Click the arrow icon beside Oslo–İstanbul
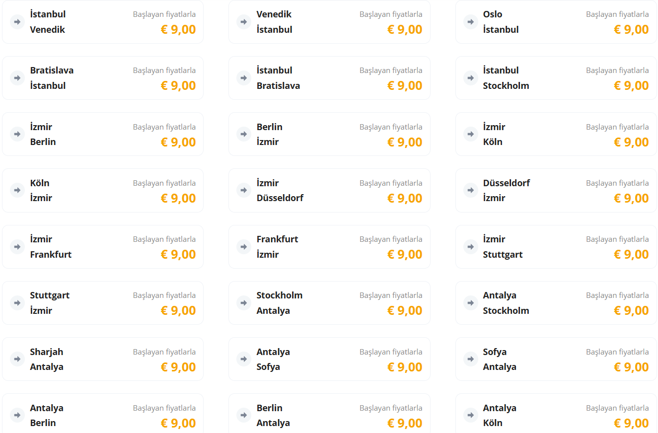 470,22
